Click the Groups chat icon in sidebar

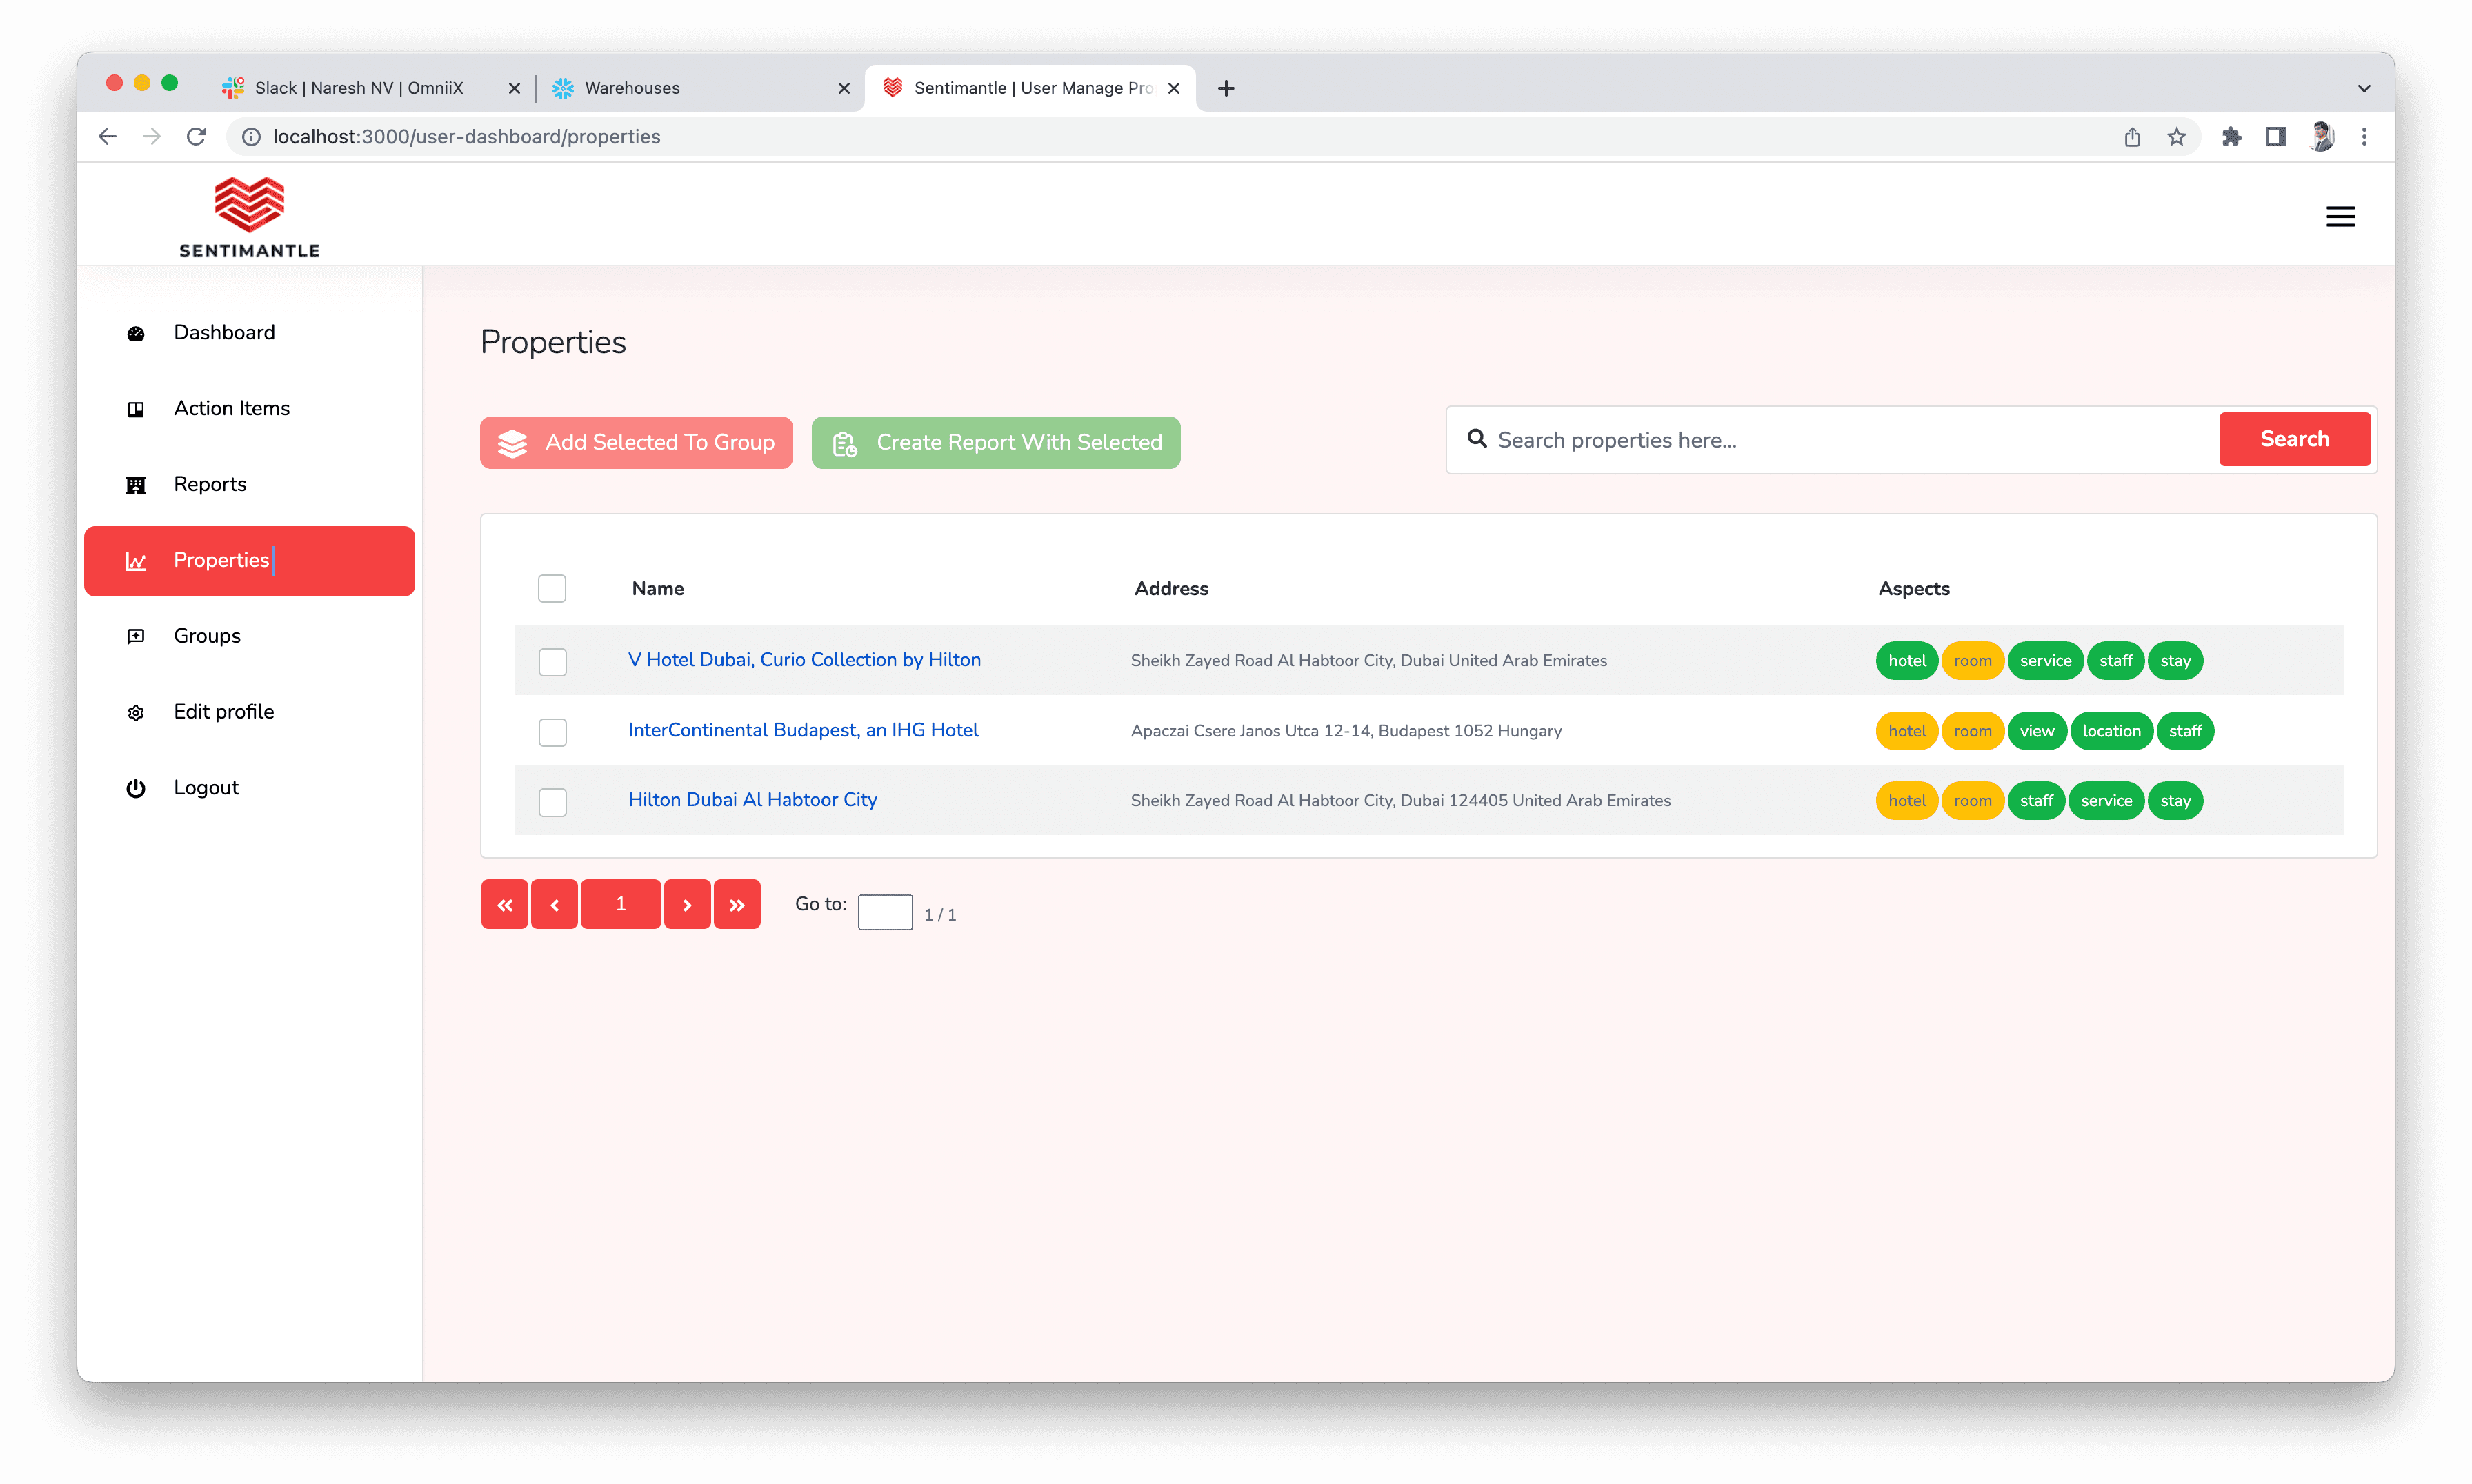[x=136, y=636]
